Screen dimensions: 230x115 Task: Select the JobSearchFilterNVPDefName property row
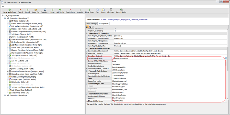[100, 61]
